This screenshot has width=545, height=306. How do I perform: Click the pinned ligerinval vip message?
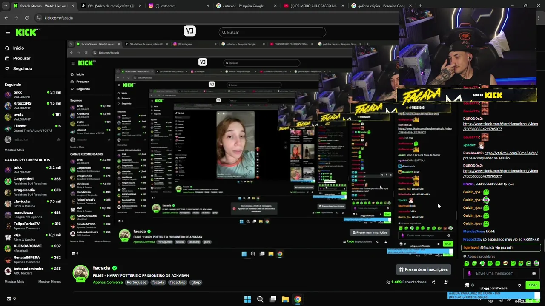(x=502, y=247)
